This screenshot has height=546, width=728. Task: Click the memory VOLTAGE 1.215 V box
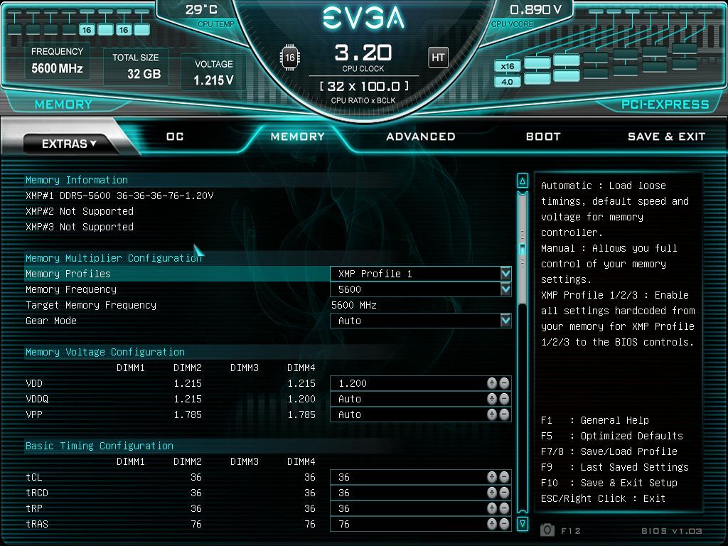[213, 73]
